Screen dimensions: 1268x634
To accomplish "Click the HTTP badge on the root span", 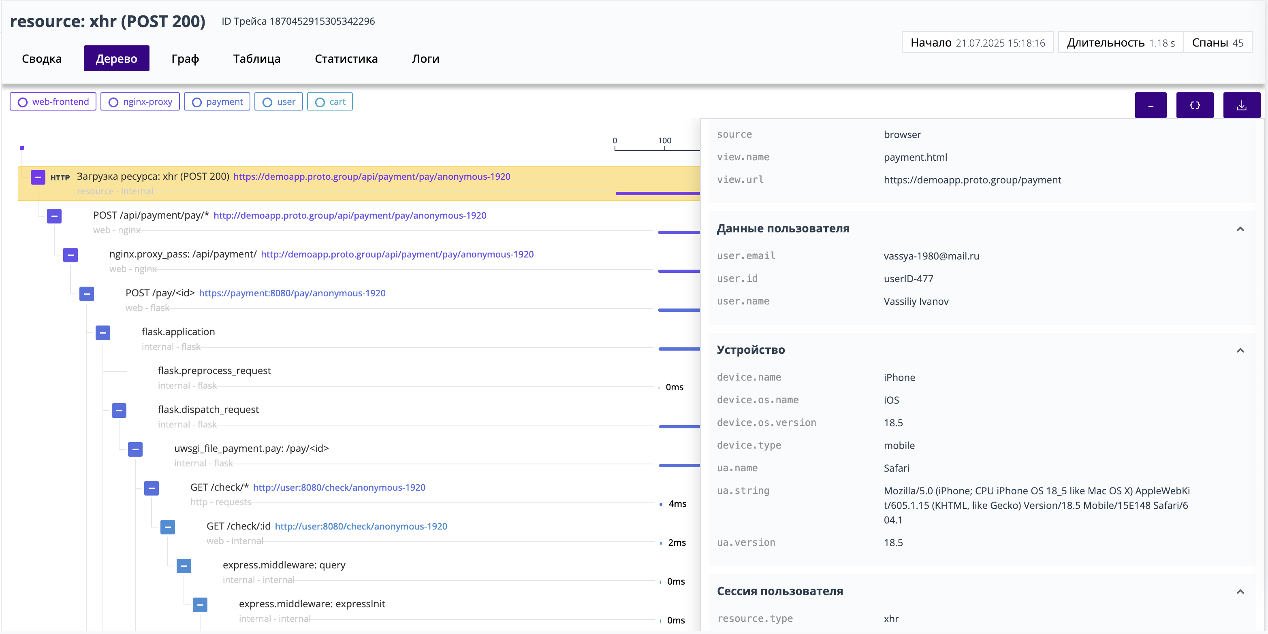I will 60,178.
